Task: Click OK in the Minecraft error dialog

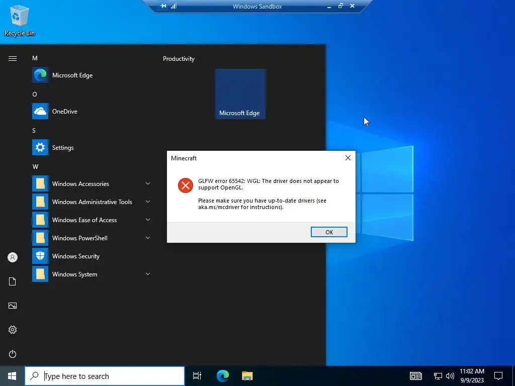Action: pos(329,232)
